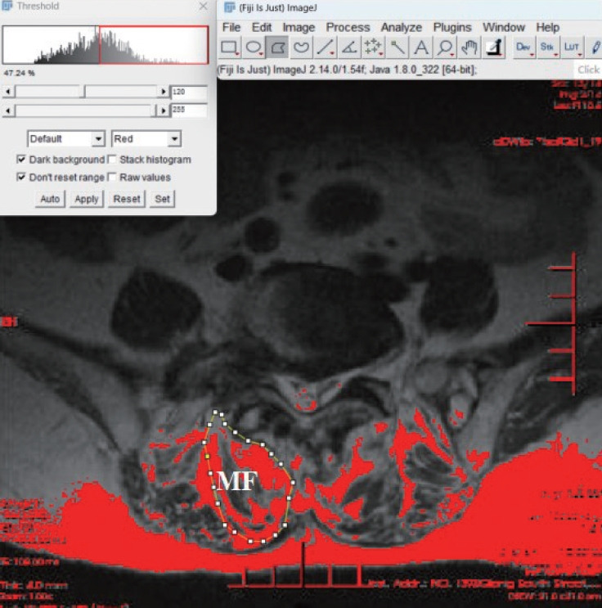Open the Image menu
The width and height of the screenshot is (602, 608).
(x=299, y=27)
